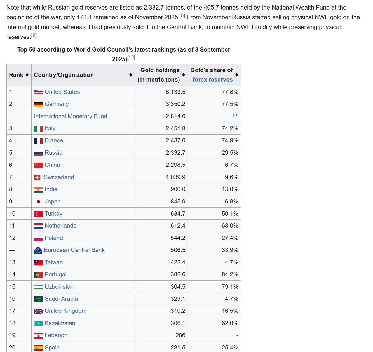
Task: Open the Uzbekistan link
Action: pyautogui.click(x=59, y=287)
